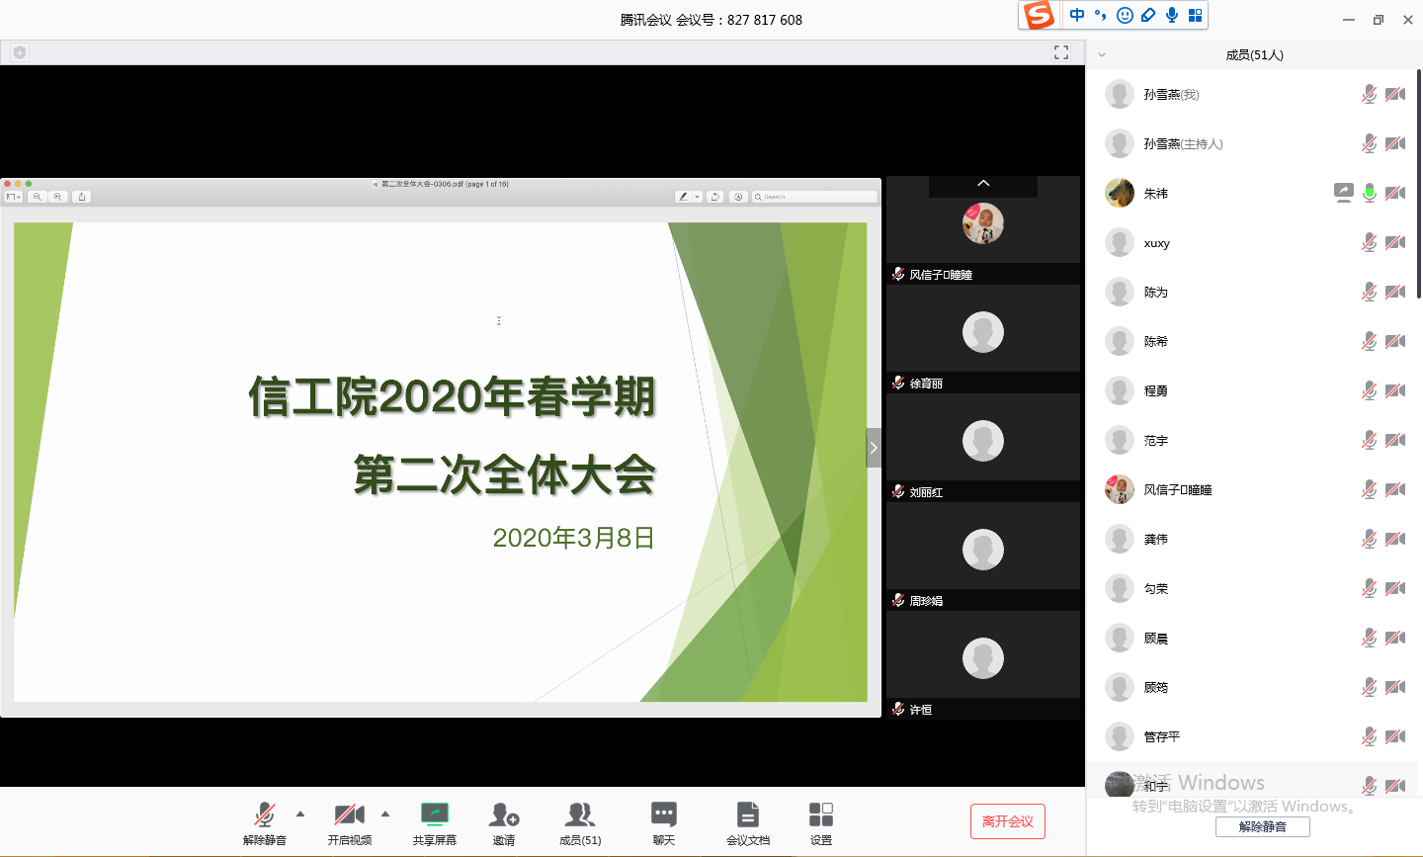Expand video options arrow beside camera
This screenshot has height=857, width=1423.
385,814
